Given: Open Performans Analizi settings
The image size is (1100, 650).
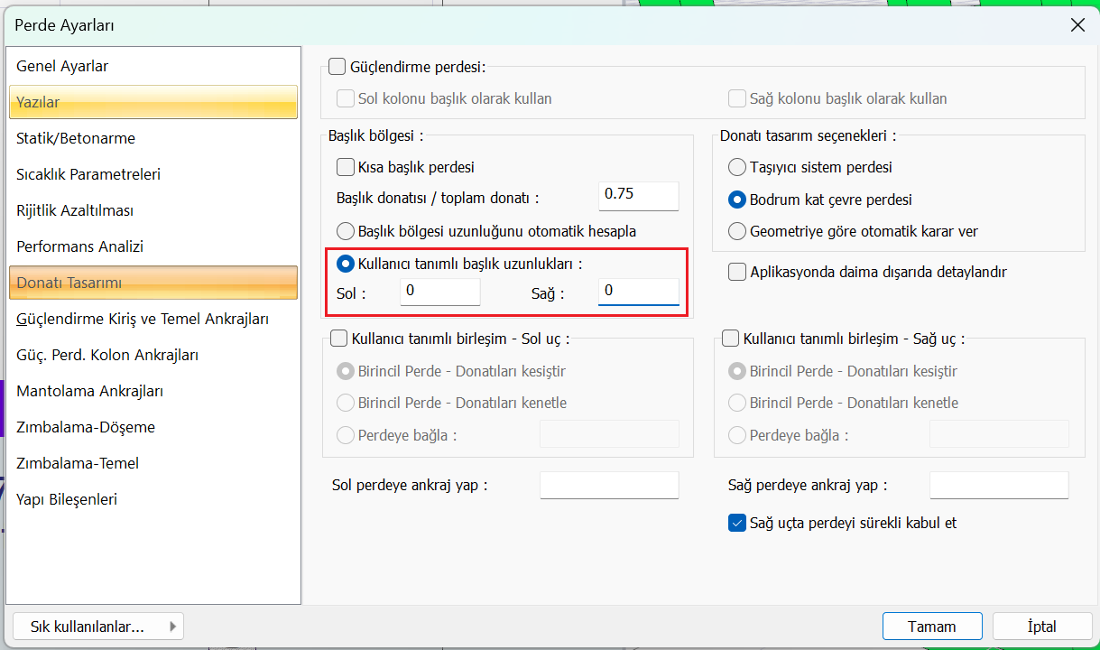Looking at the screenshot, I should tap(153, 246).
